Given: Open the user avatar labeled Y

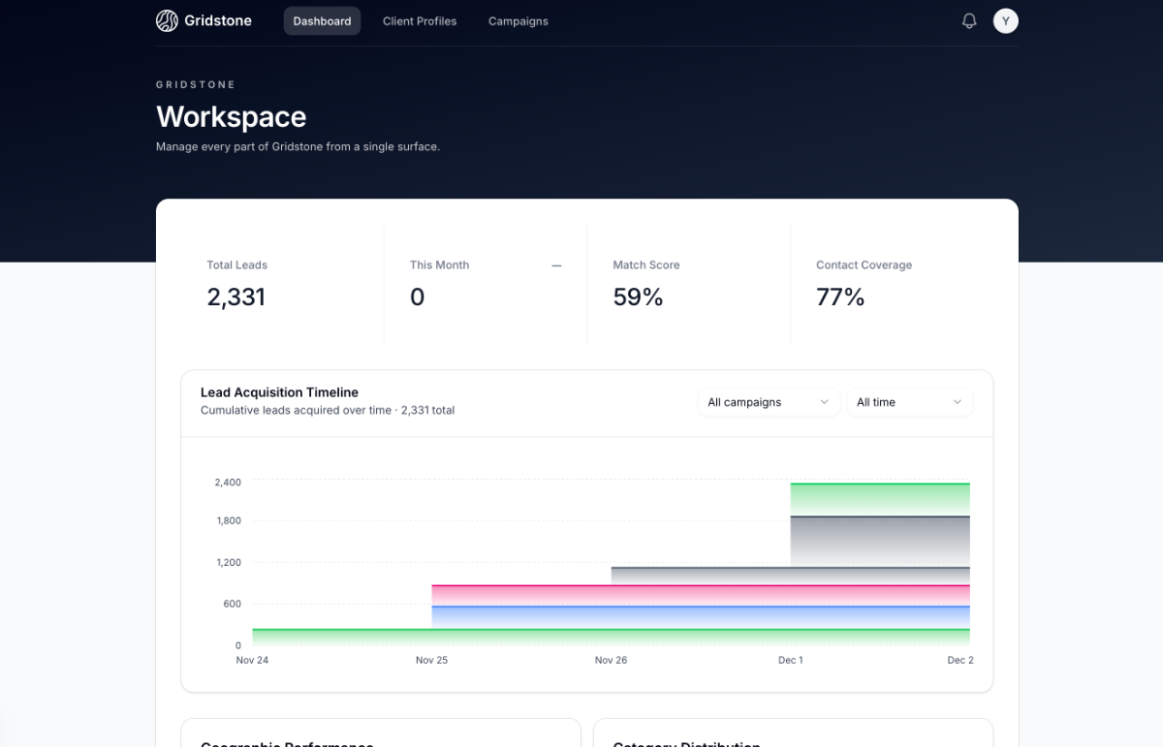Looking at the screenshot, I should (1005, 21).
